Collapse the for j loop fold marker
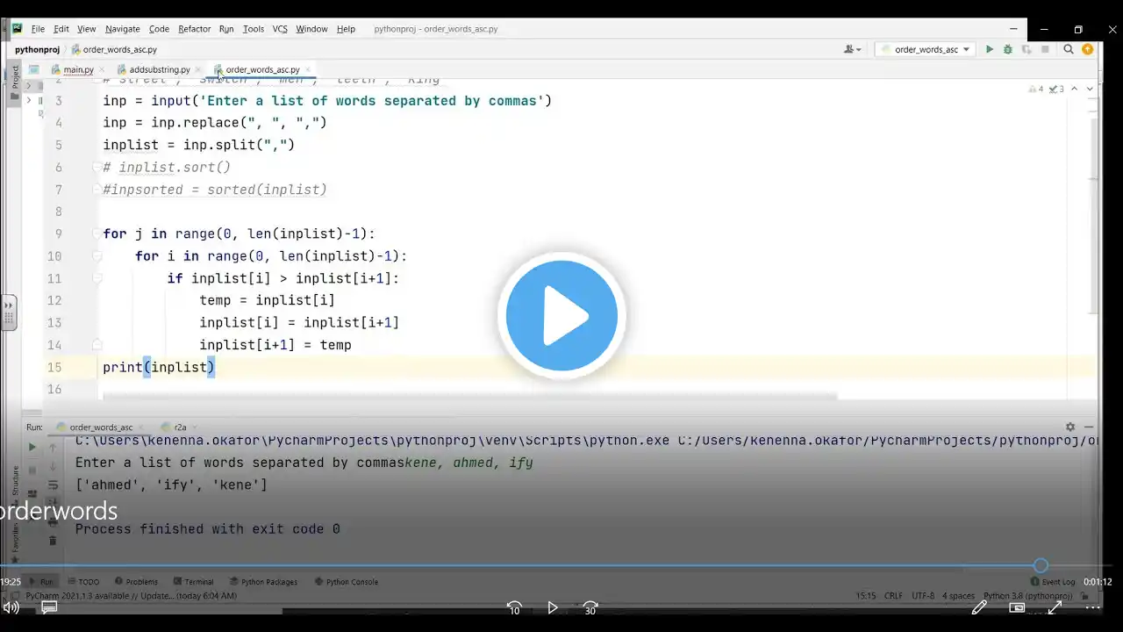 (x=97, y=233)
